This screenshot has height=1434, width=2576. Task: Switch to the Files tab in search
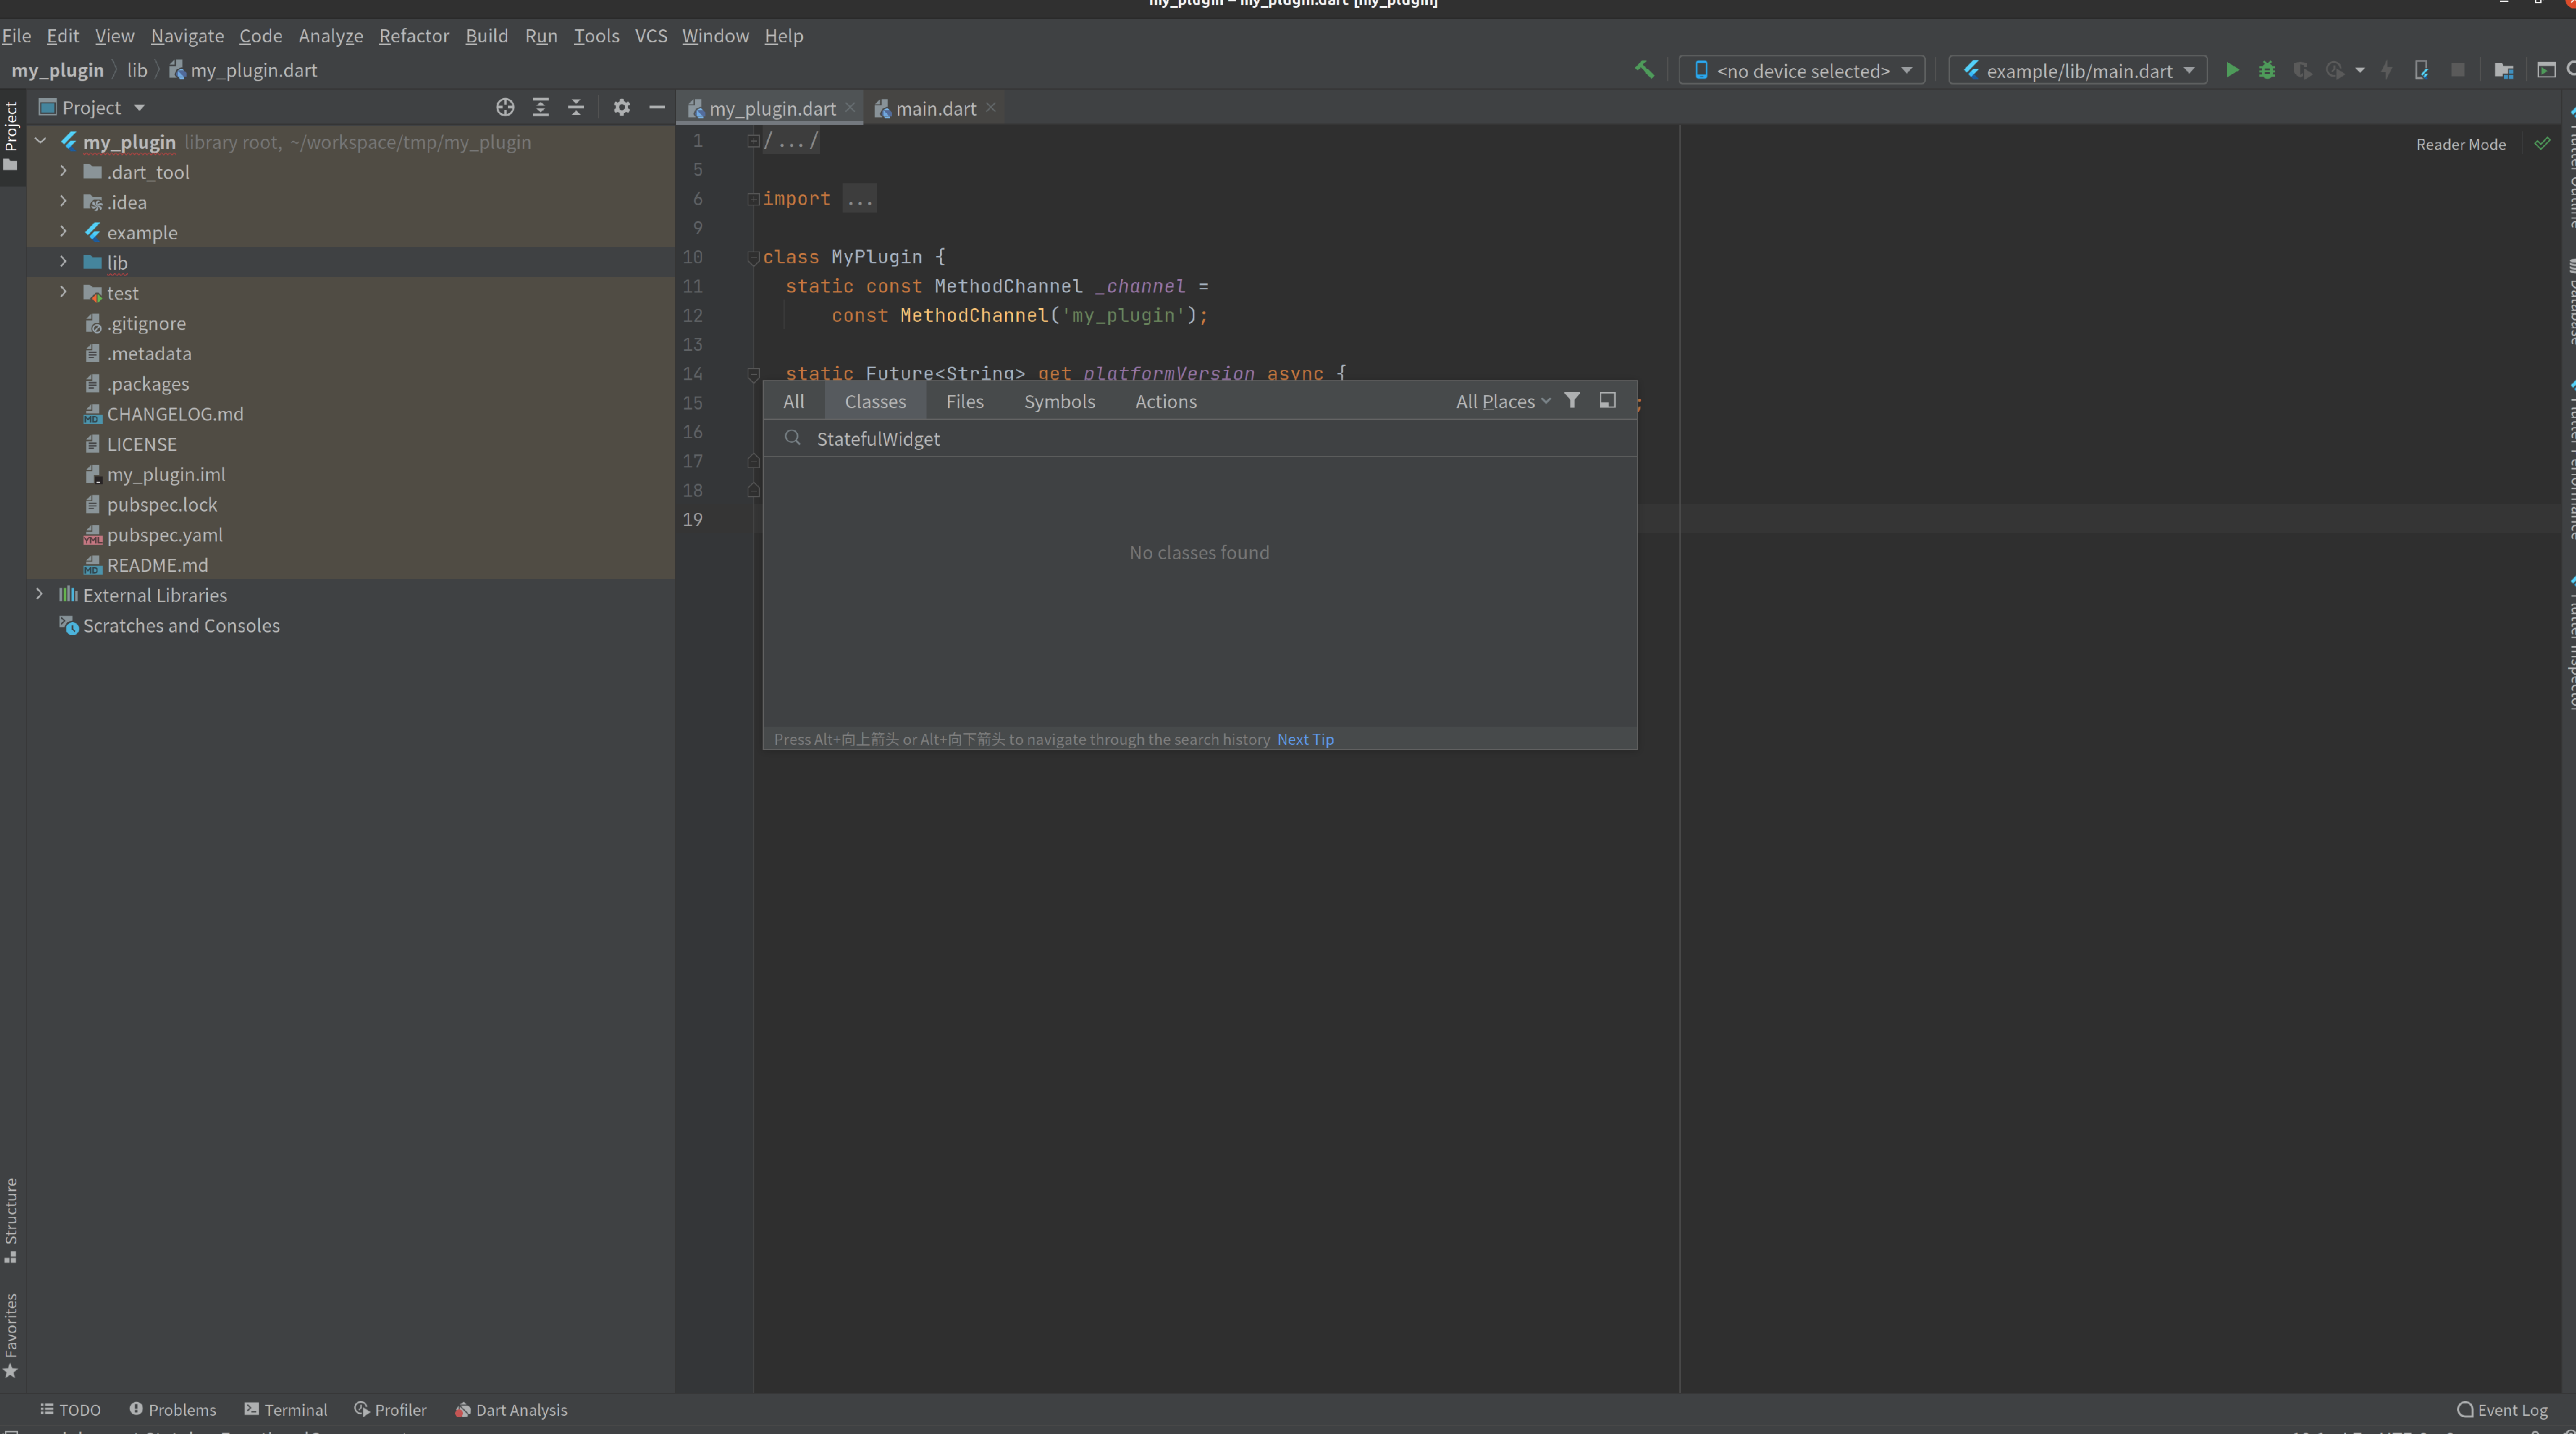[964, 401]
